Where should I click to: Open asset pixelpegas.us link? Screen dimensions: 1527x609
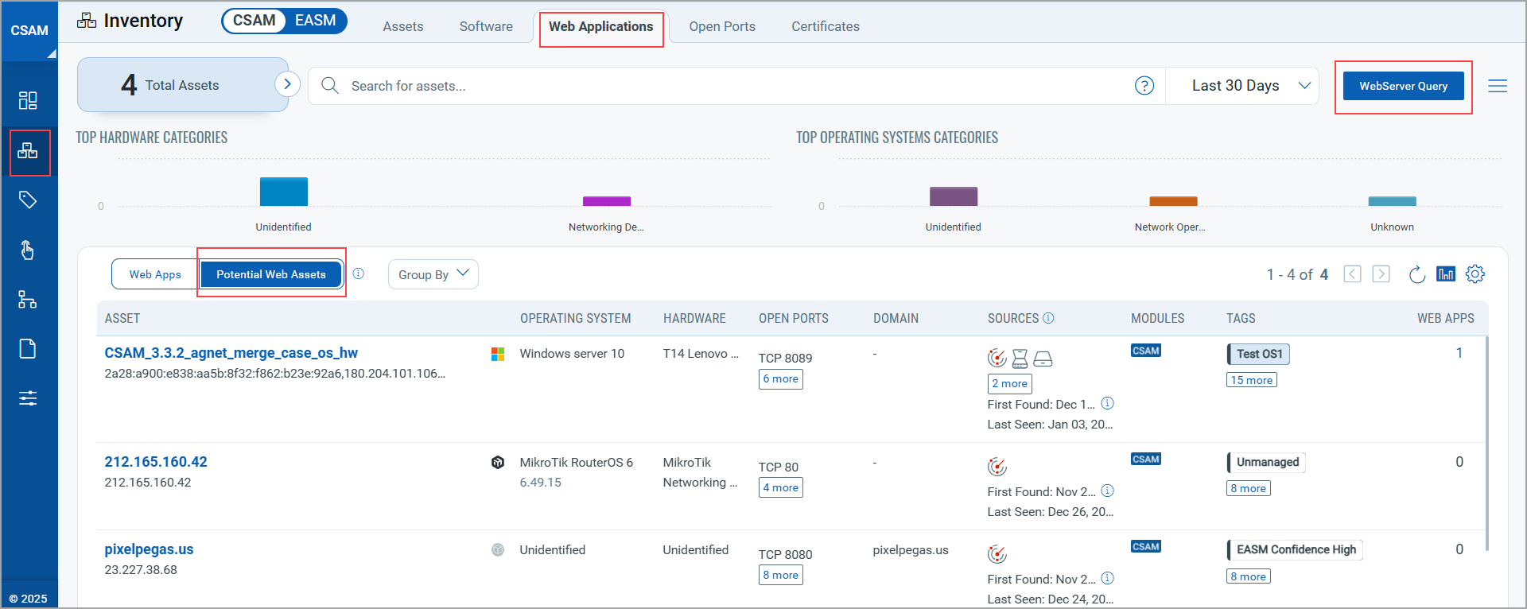[x=149, y=549]
